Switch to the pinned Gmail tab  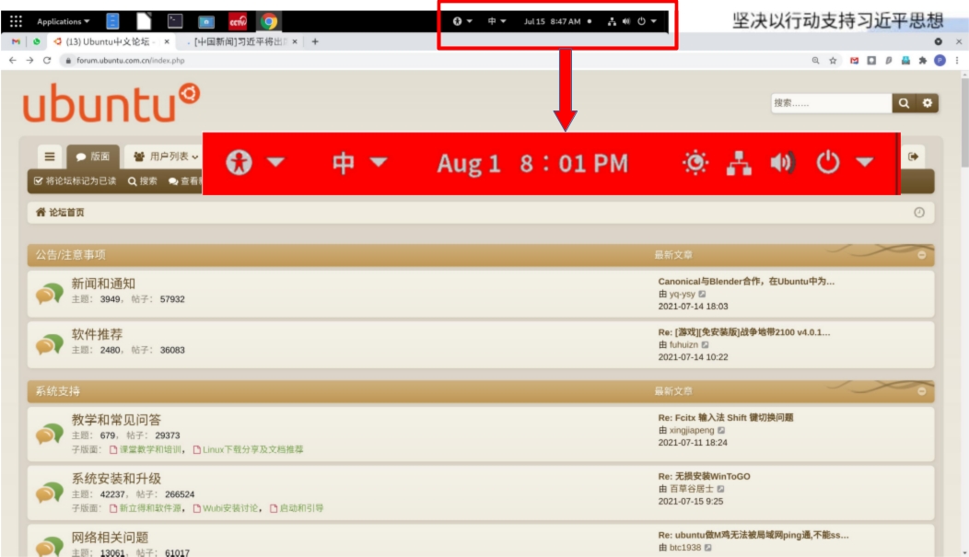tap(16, 42)
